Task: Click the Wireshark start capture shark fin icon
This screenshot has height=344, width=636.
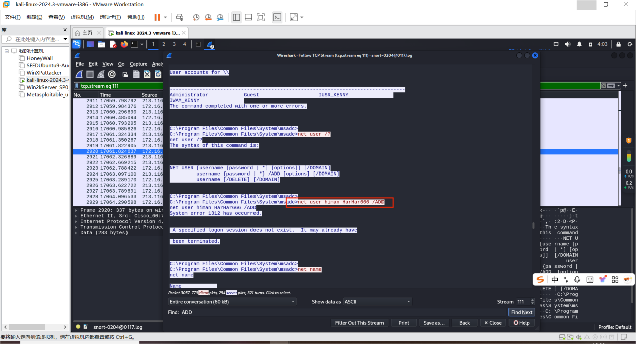Action: 79,74
